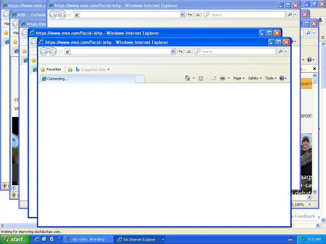Screen dimensions: 326x244
Task: Expand zoom dropdown arrow next to 100%
Action: pyautogui.click(x=309, y=205)
